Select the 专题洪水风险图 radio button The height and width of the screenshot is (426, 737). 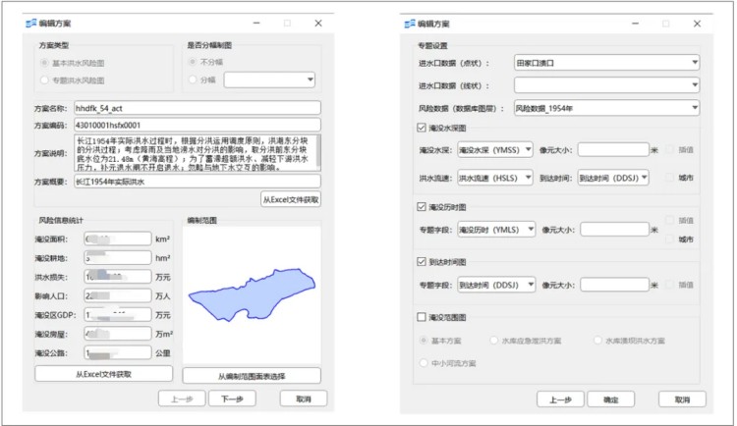click(x=43, y=80)
